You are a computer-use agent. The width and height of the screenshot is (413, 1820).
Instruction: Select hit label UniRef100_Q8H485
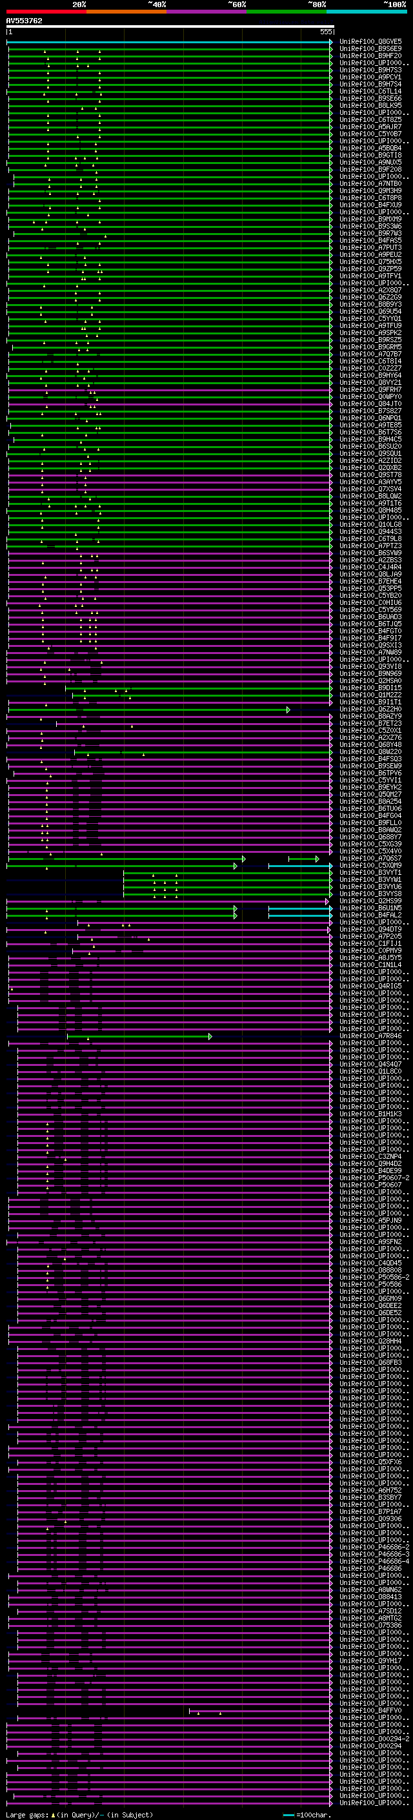point(370,510)
